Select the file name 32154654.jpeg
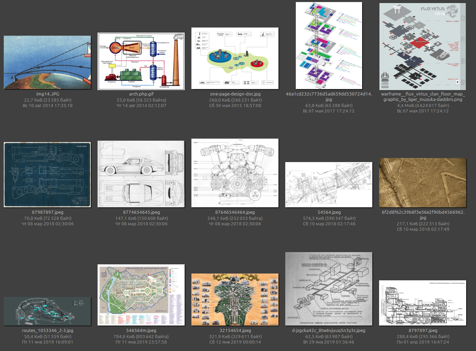The height and width of the screenshot is (351, 476). tap(235, 331)
